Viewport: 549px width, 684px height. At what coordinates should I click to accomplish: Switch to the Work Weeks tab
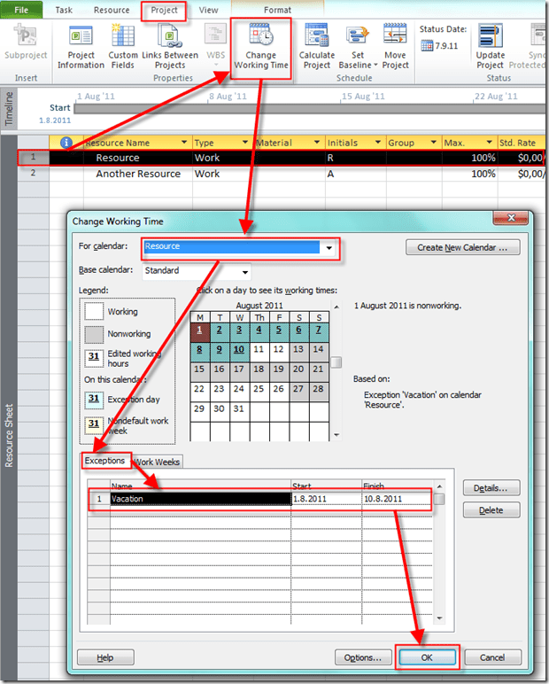pos(157,462)
